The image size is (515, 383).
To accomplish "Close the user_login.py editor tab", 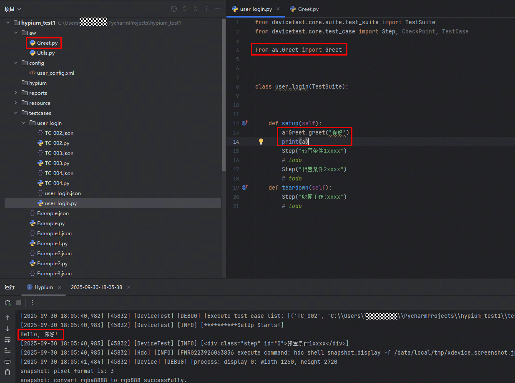I will pyautogui.click(x=279, y=9).
